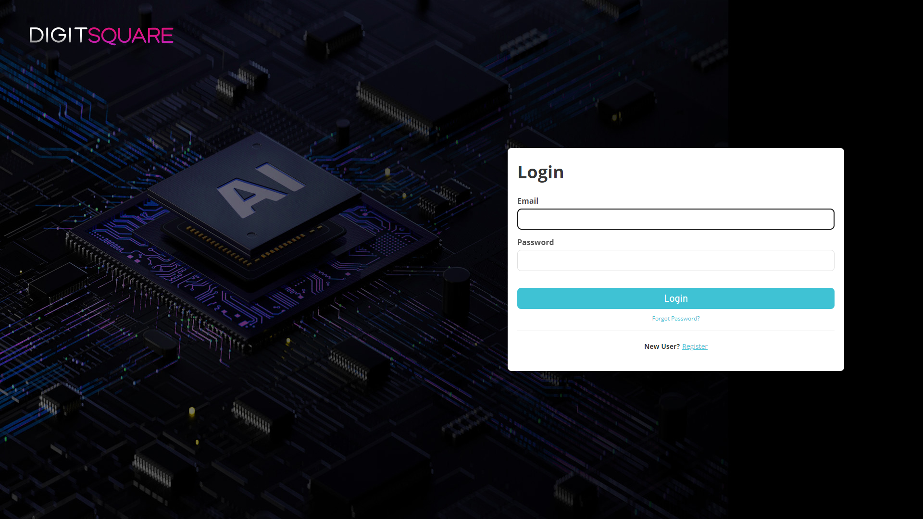
Task: Click inside the Email input field
Action: pos(675,219)
